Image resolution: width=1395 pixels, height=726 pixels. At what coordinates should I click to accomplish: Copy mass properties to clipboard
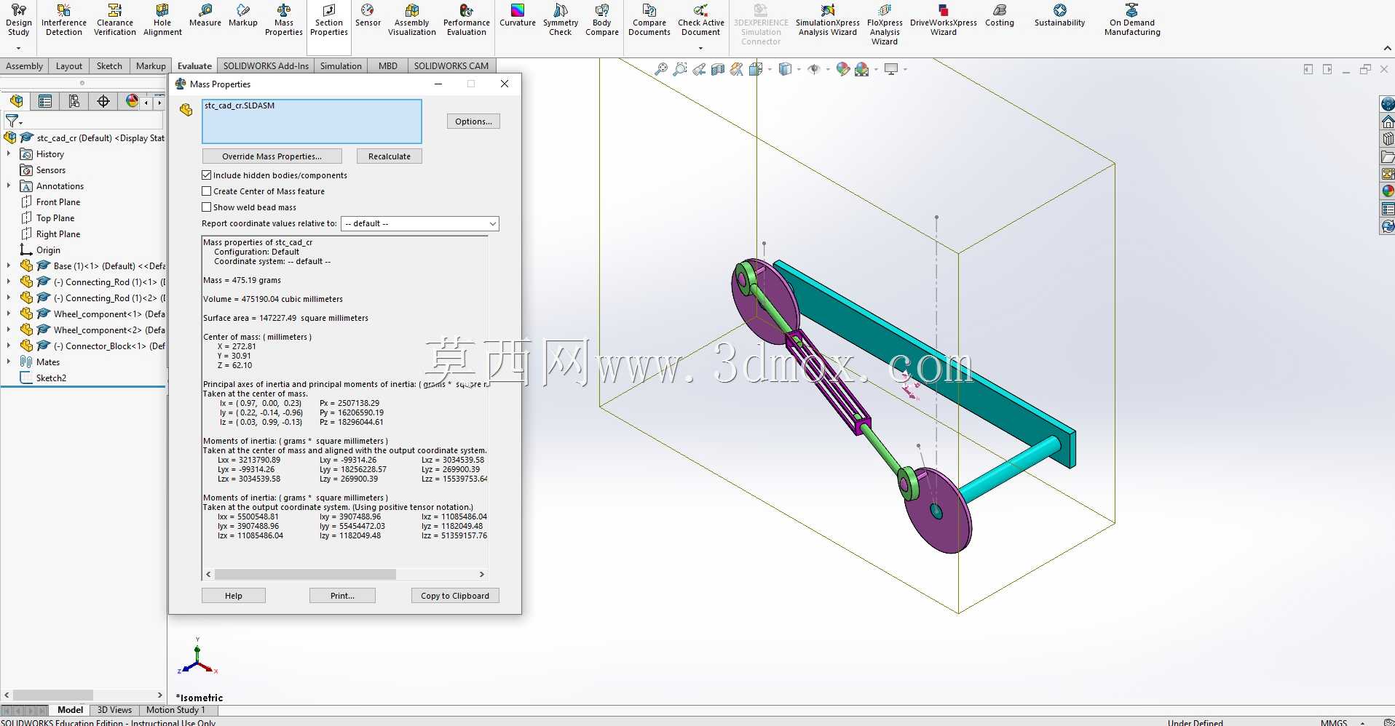[x=455, y=596]
